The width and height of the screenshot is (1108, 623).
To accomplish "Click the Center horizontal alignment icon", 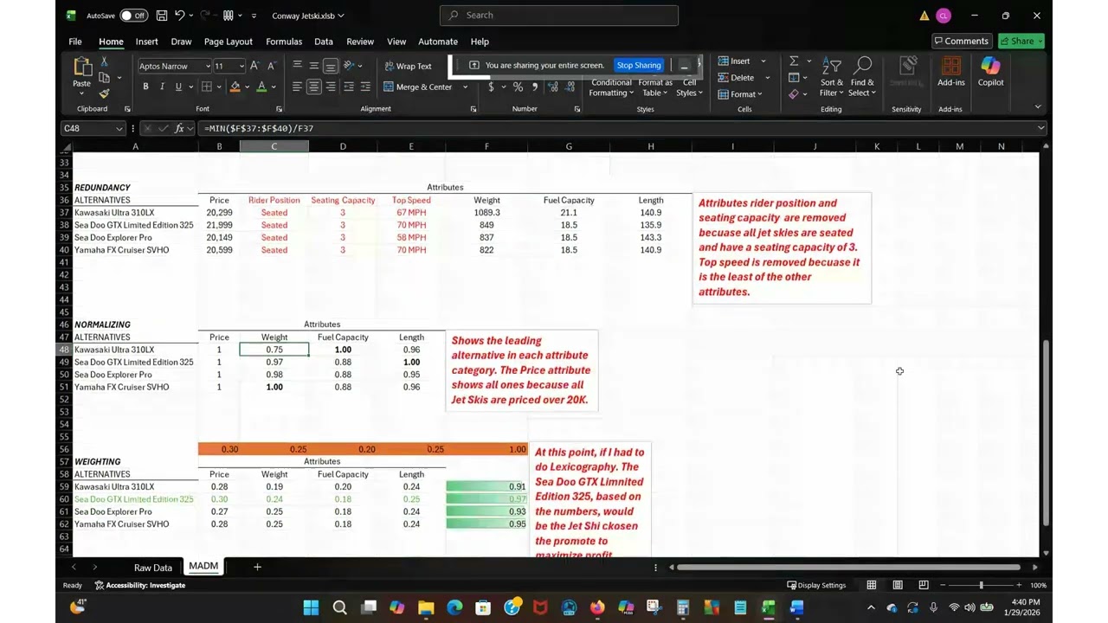I will tap(313, 87).
